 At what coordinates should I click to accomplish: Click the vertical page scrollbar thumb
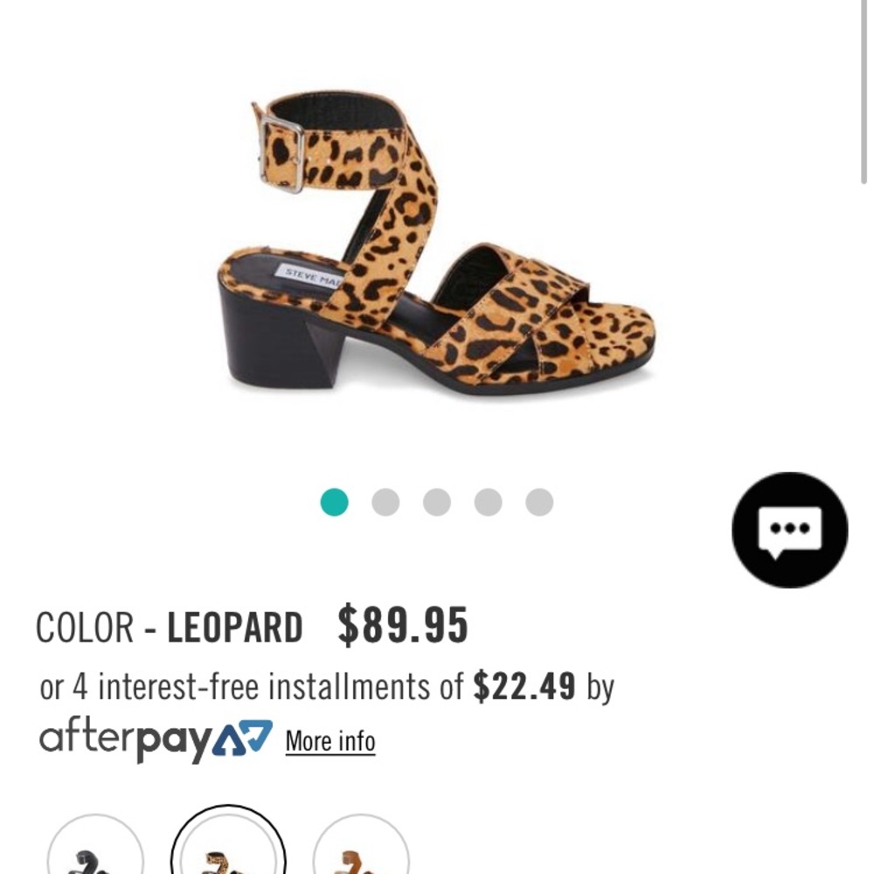[864, 92]
